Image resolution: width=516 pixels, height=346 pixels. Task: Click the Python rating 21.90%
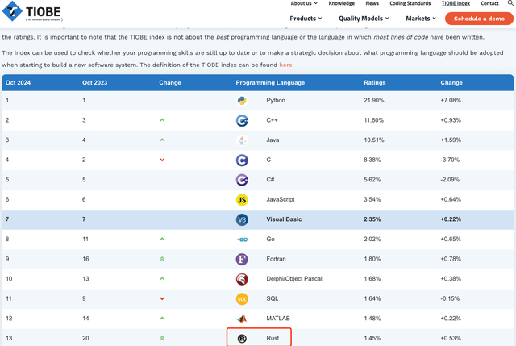click(x=374, y=100)
